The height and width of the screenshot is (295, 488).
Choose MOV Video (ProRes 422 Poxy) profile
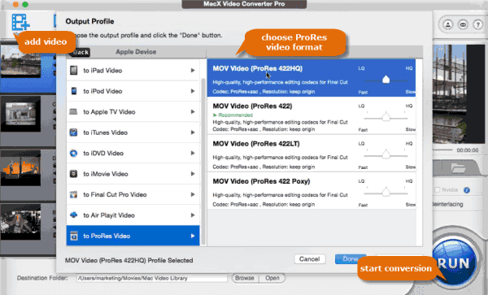click(x=312, y=191)
